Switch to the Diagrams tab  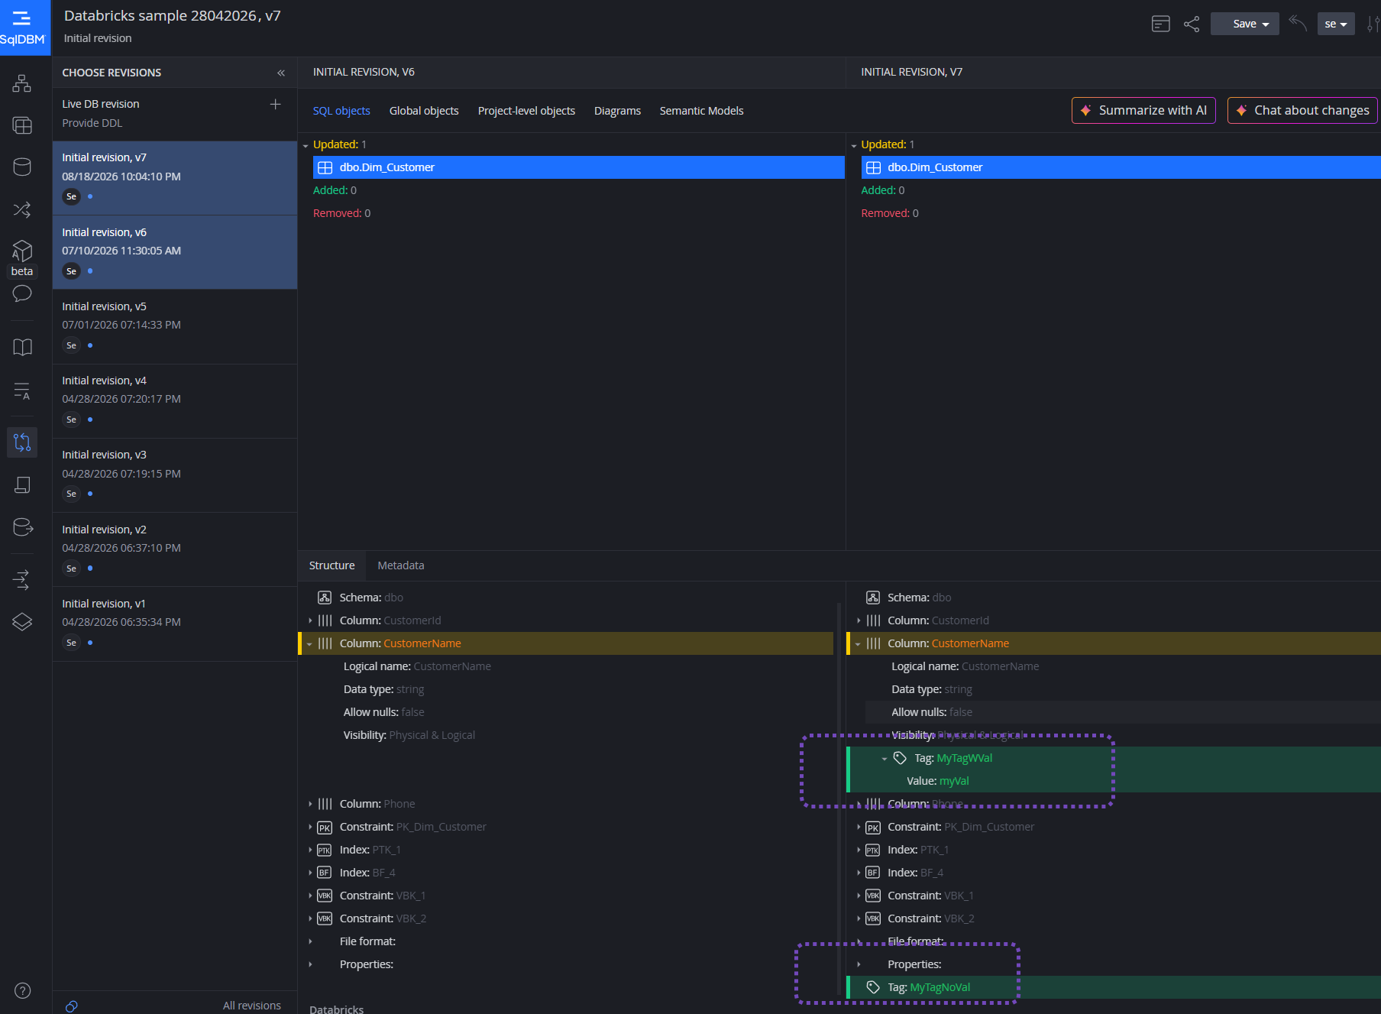(x=617, y=111)
